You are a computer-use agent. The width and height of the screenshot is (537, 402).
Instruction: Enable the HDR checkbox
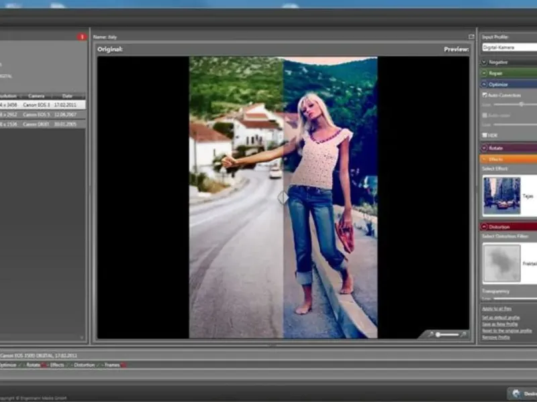point(485,135)
